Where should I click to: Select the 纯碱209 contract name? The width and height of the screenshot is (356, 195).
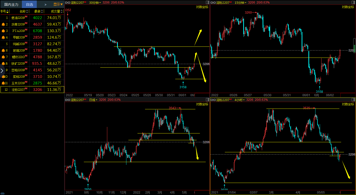pos(19,44)
